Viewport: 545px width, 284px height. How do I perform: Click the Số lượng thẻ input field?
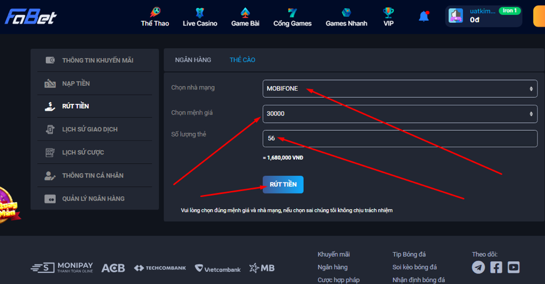[x=399, y=139]
